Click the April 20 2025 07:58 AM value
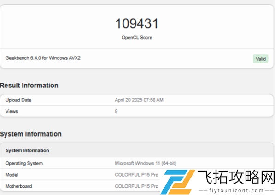 pos(139,100)
